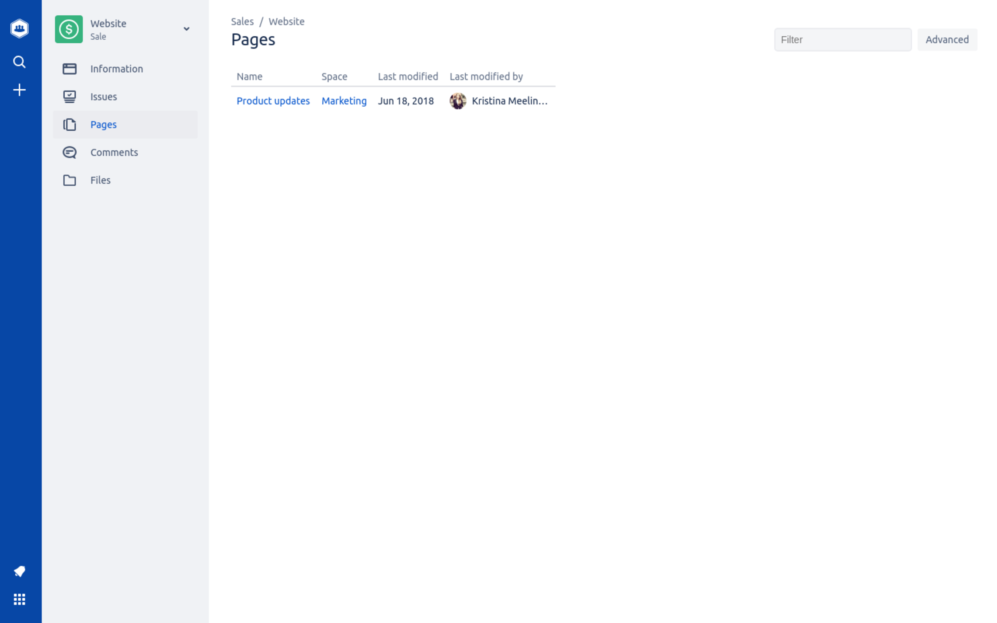997x623 pixels.
Task: Click the Jun 18, 2018 date cell
Action: point(405,101)
